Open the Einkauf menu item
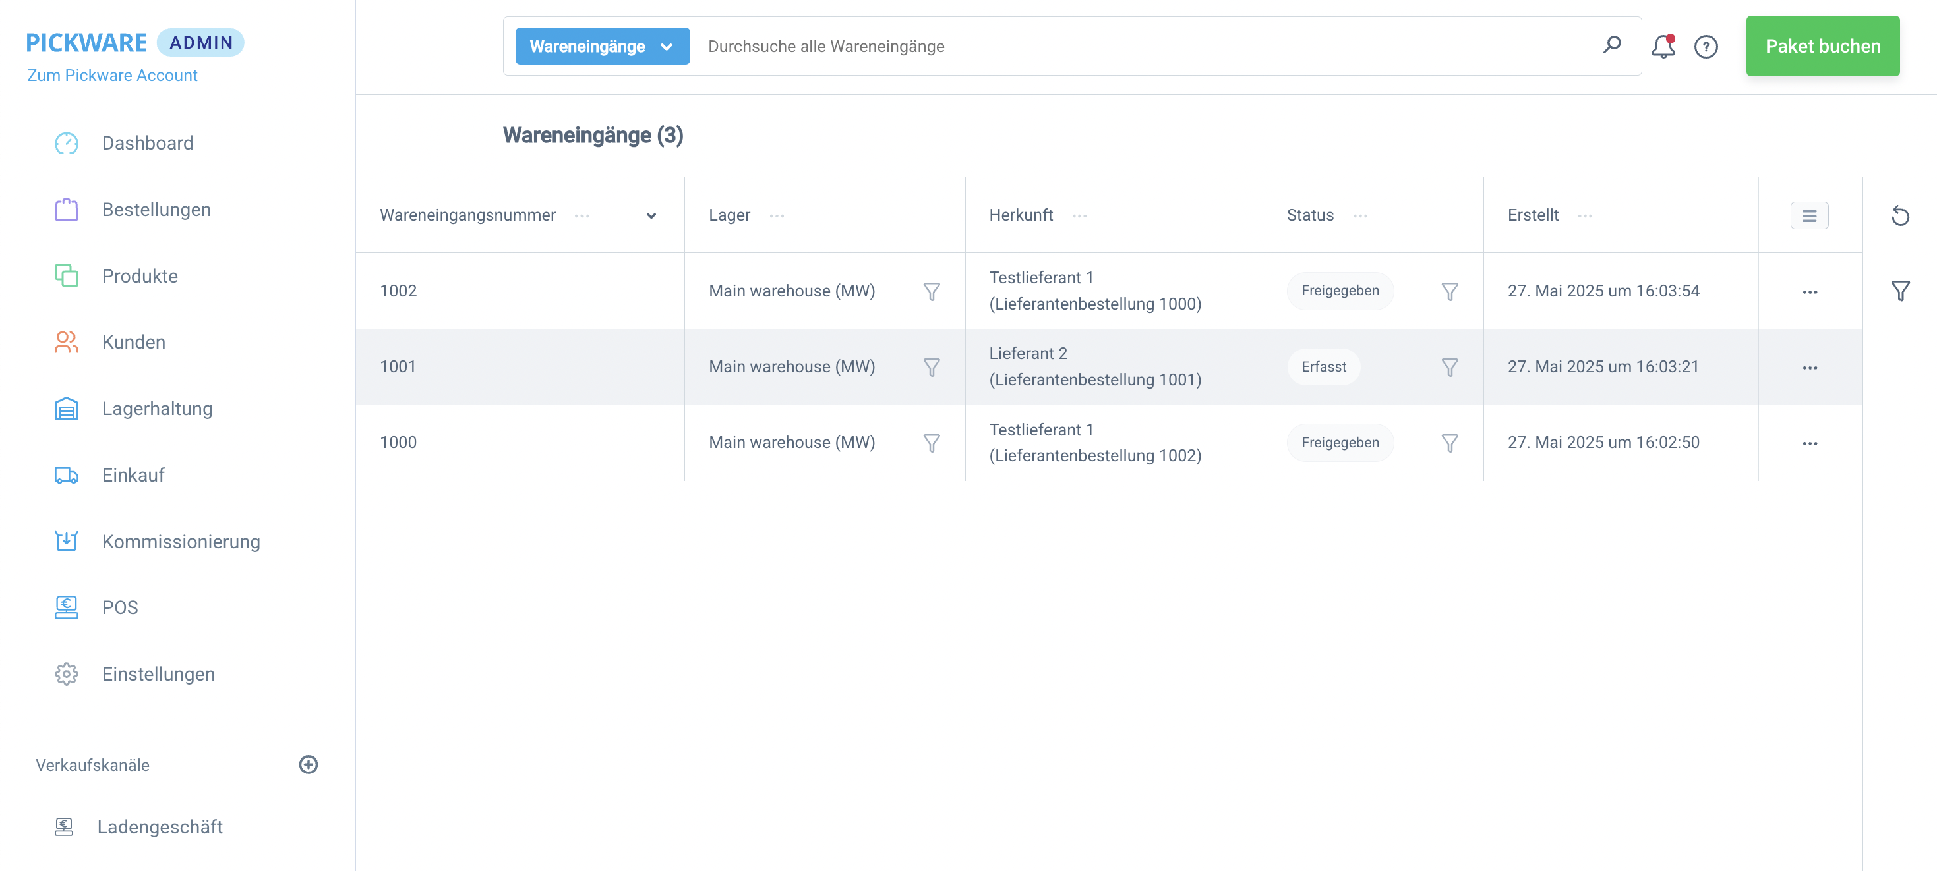The height and width of the screenshot is (871, 1937). [x=133, y=475]
